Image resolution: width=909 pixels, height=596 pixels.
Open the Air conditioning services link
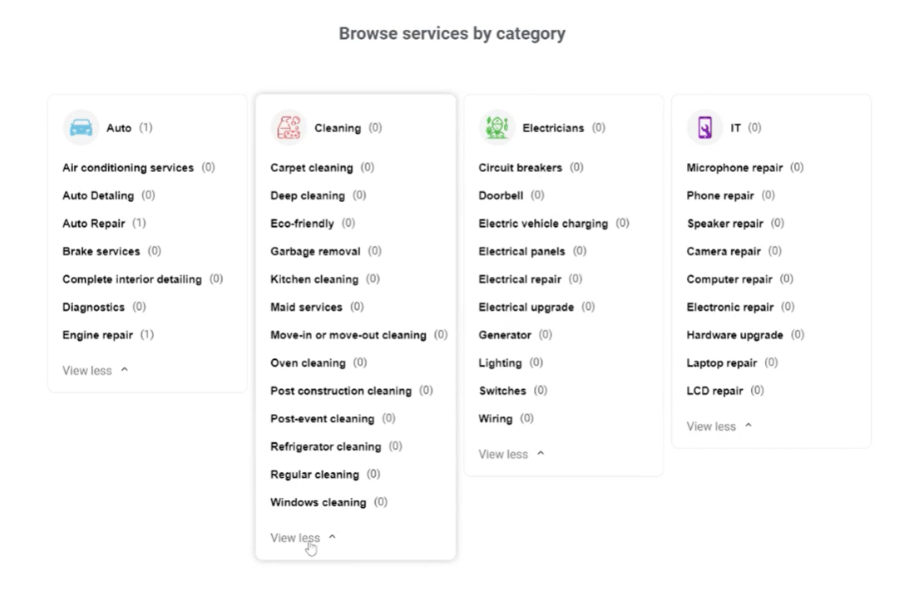click(x=126, y=167)
